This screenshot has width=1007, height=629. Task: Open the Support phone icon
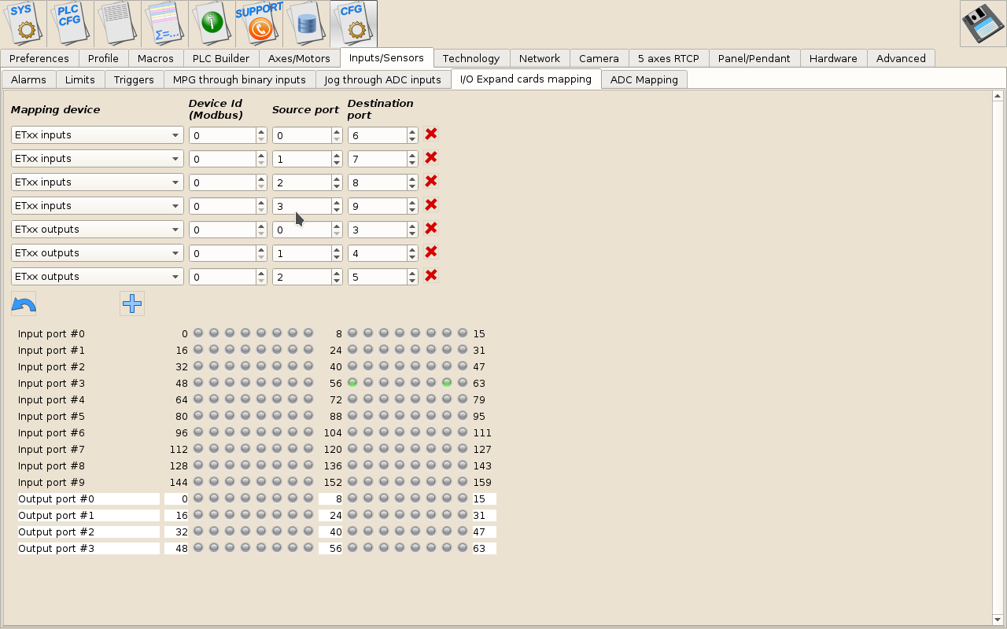coord(260,24)
